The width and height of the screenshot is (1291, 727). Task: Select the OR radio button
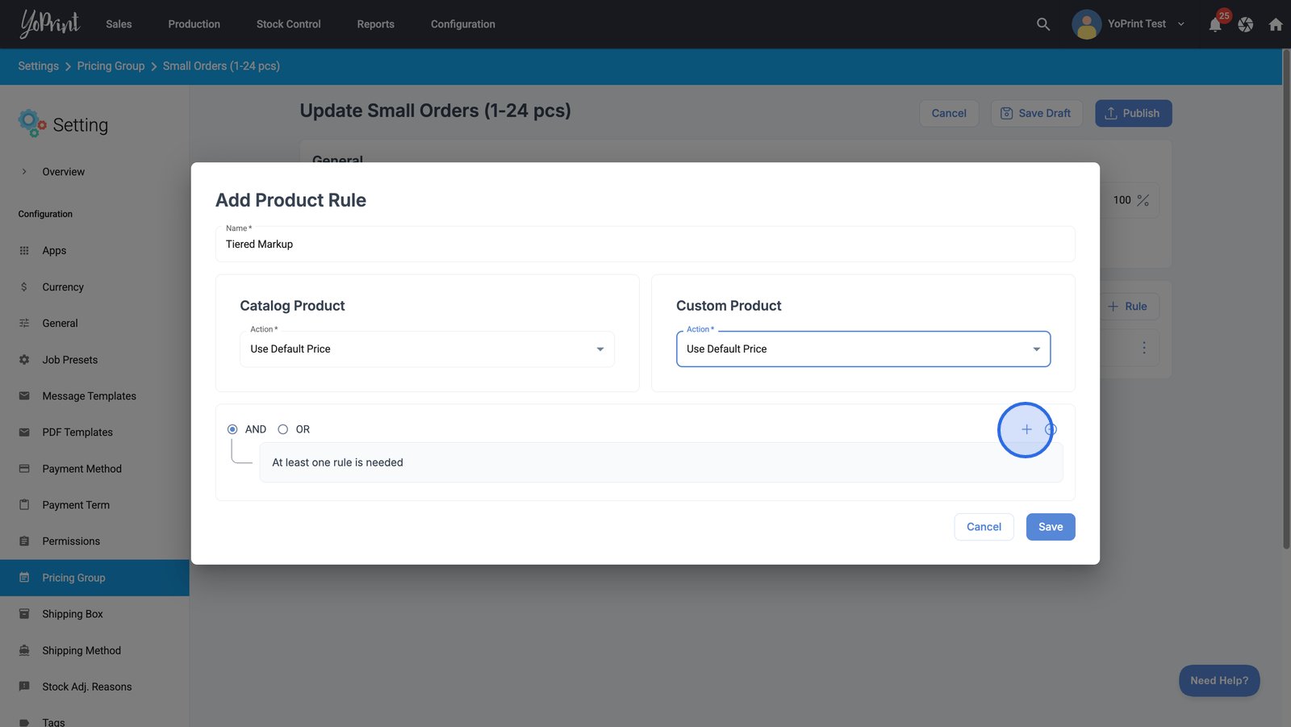pyautogui.click(x=283, y=429)
